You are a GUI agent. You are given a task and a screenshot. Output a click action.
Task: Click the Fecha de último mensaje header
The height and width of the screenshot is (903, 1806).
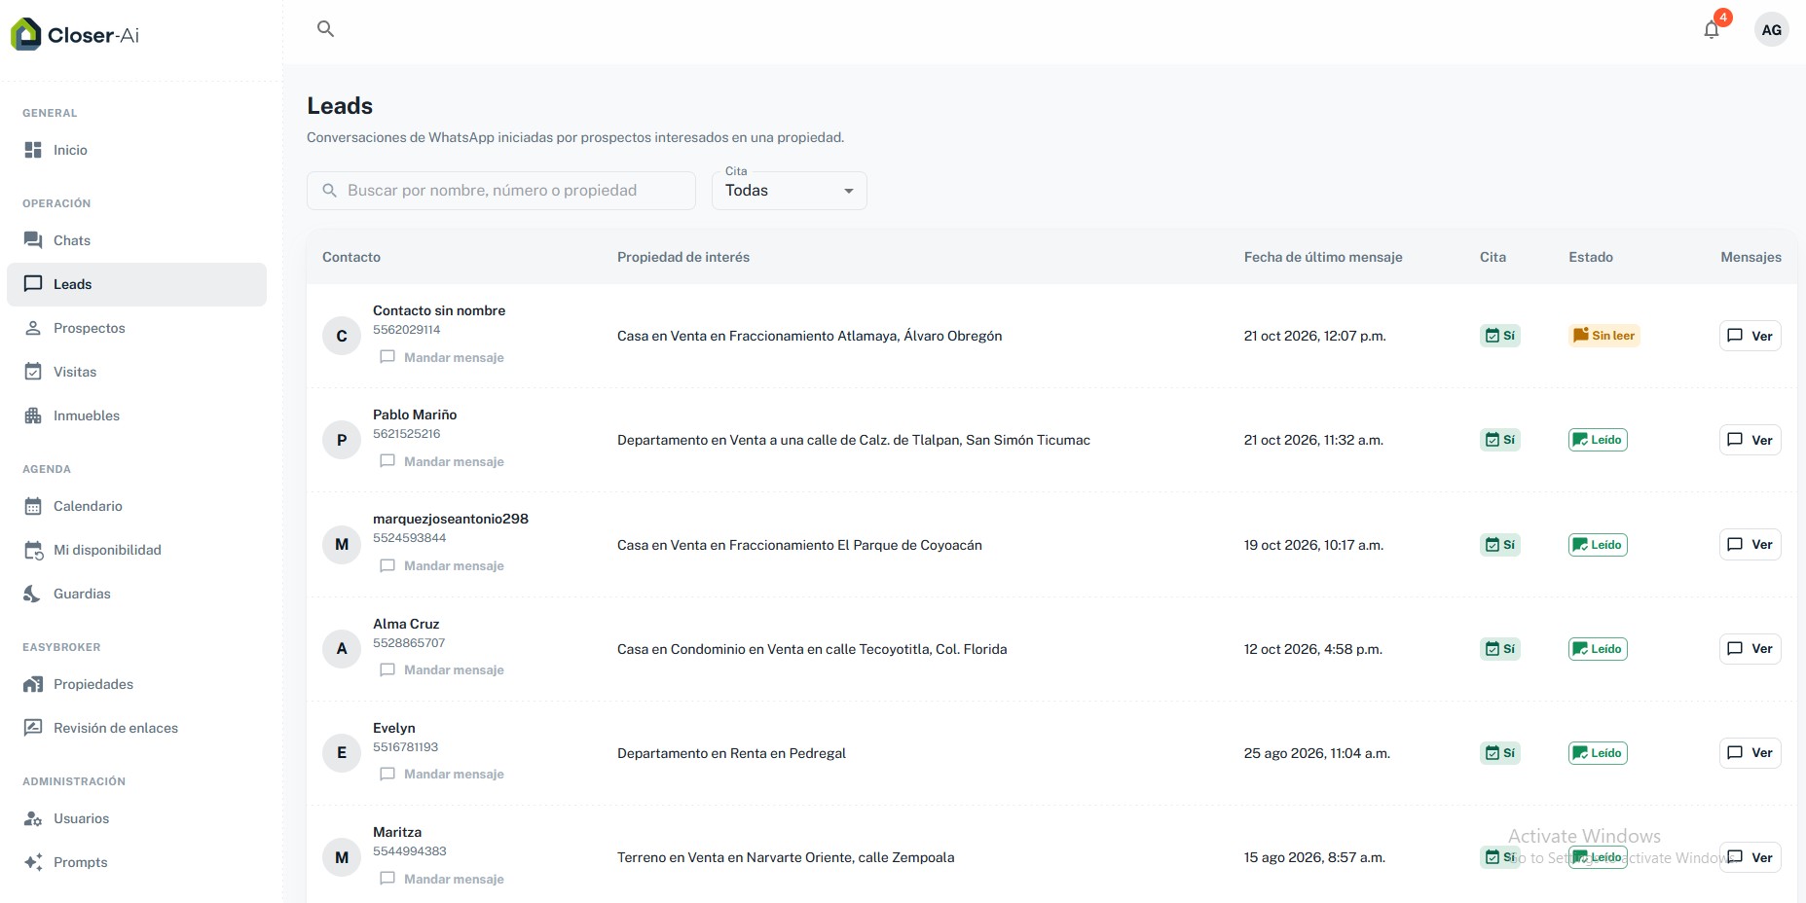(1323, 257)
